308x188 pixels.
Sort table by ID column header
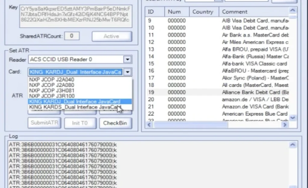click(x=155, y=12)
